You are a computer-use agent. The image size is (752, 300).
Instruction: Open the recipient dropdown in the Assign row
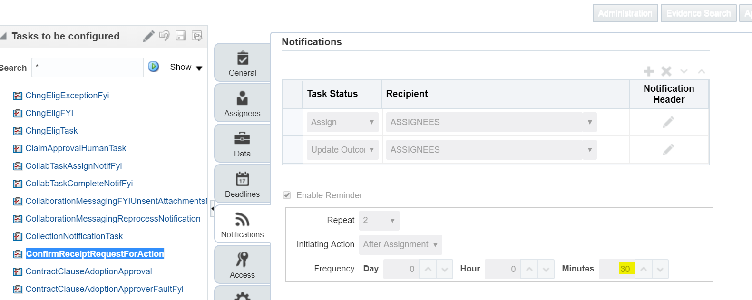pos(491,122)
